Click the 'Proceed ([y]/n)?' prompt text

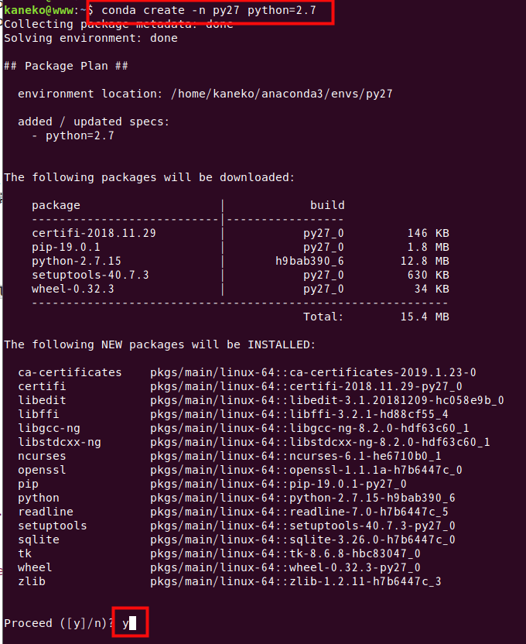pyautogui.click(x=56, y=623)
